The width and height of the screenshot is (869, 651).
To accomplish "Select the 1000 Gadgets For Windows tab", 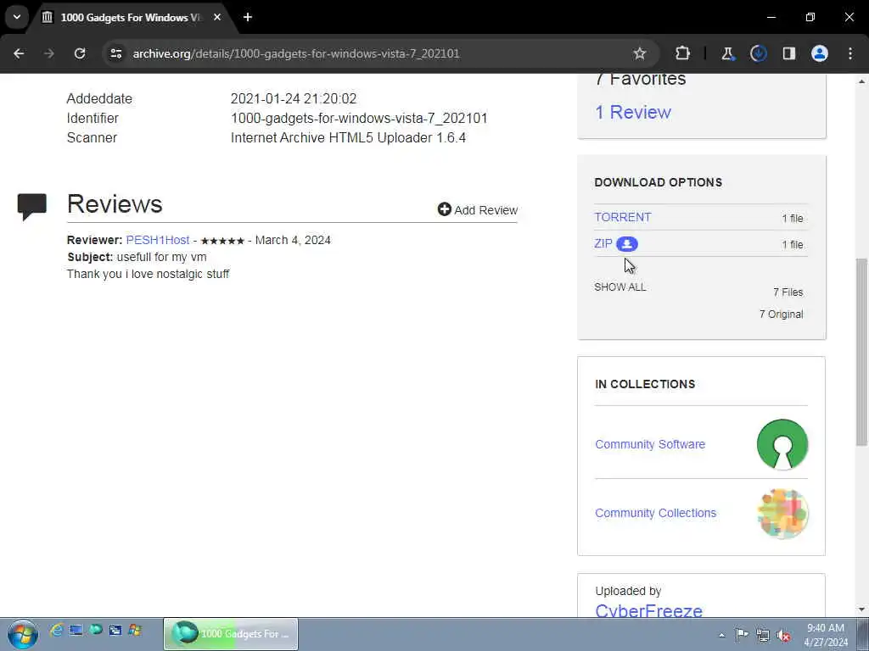I will point(130,18).
